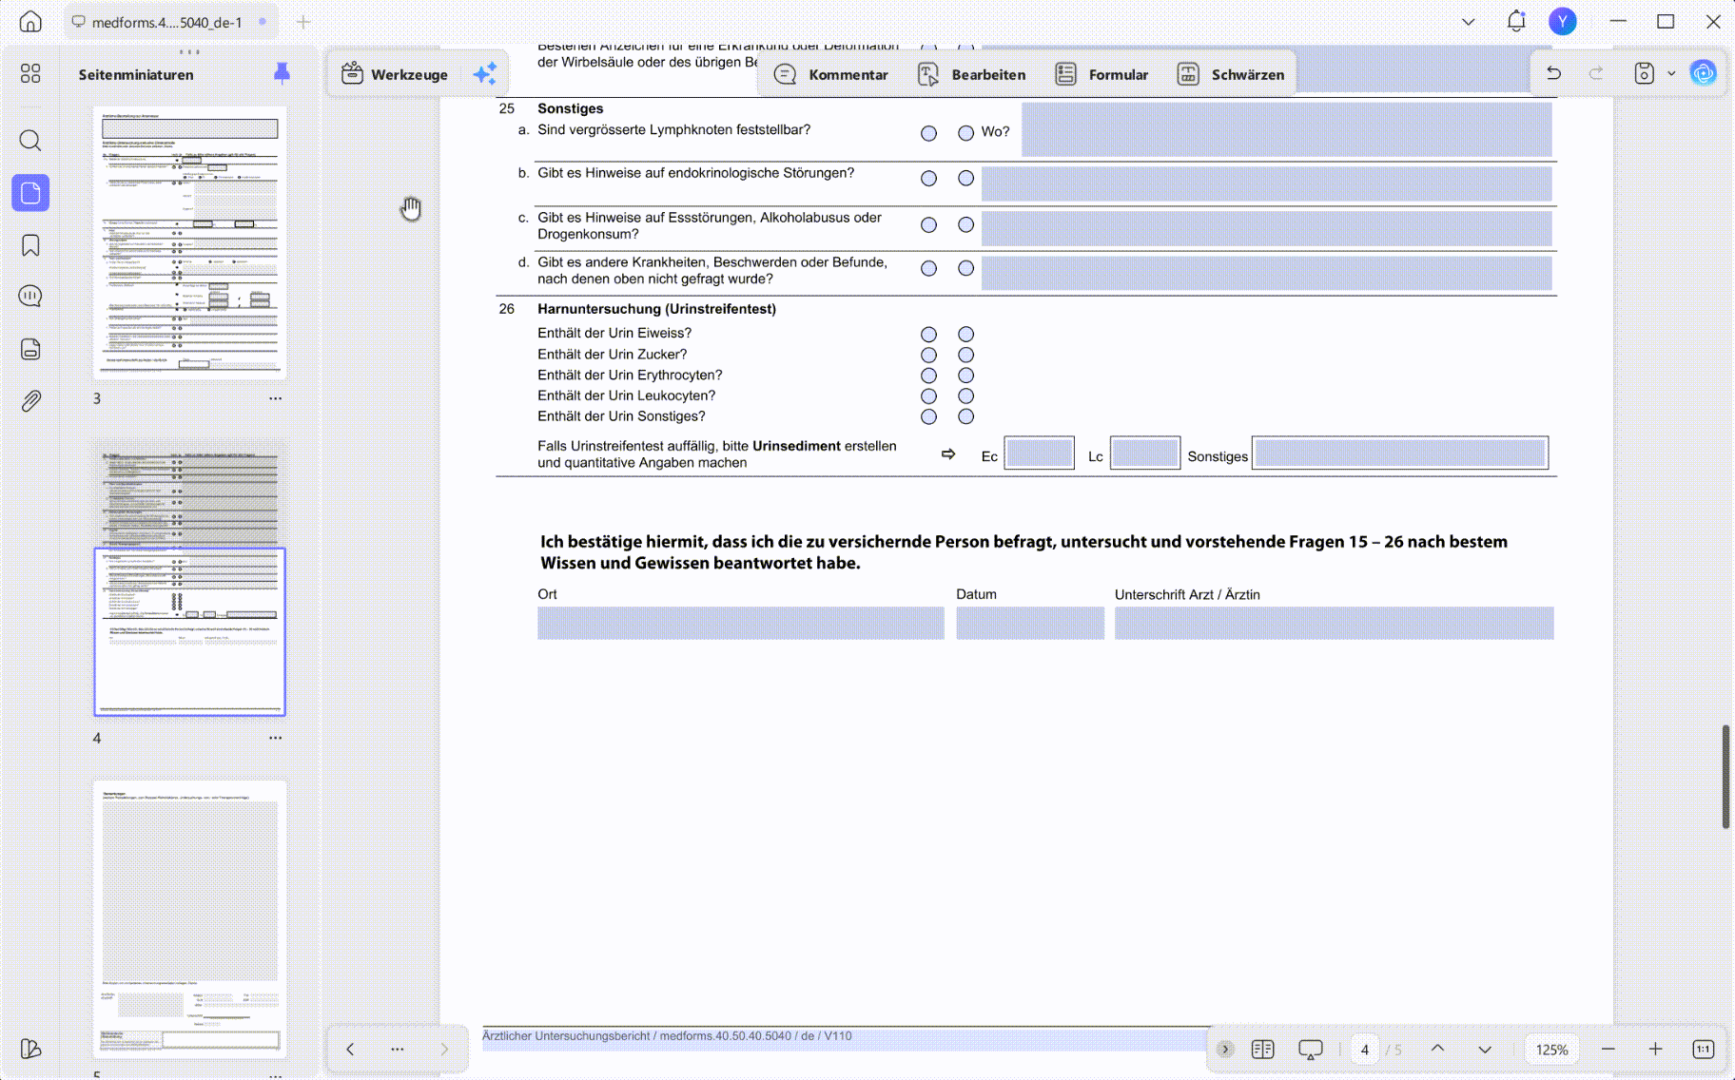Zoom out with the minus icon

pyautogui.click(x=1608, y=1049)
